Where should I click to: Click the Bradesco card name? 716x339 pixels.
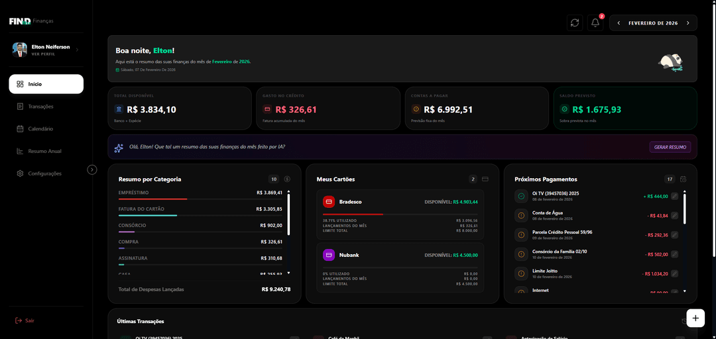pos(350,202)
